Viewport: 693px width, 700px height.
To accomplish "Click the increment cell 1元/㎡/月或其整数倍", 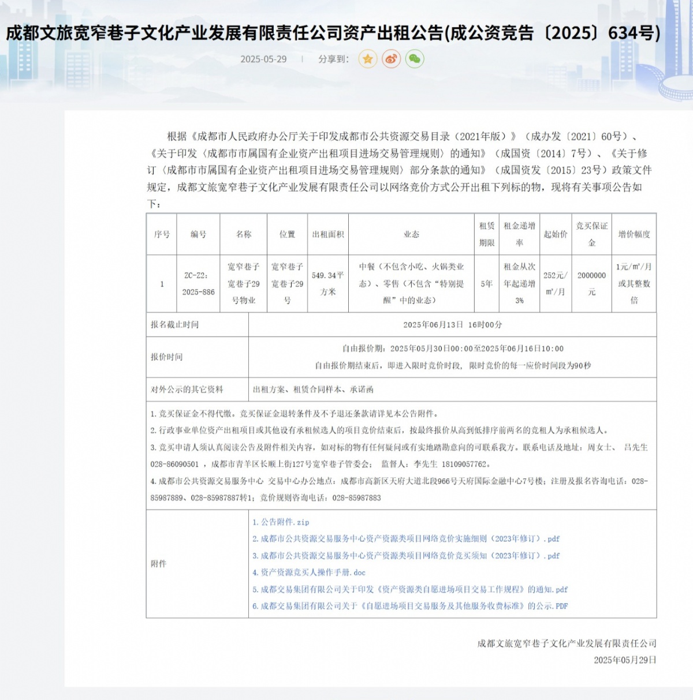I will (634, 284).
